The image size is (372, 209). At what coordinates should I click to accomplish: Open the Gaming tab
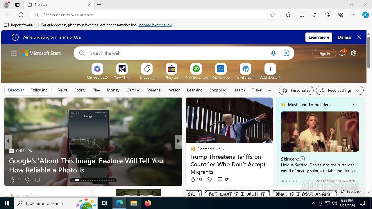[133, 90]
